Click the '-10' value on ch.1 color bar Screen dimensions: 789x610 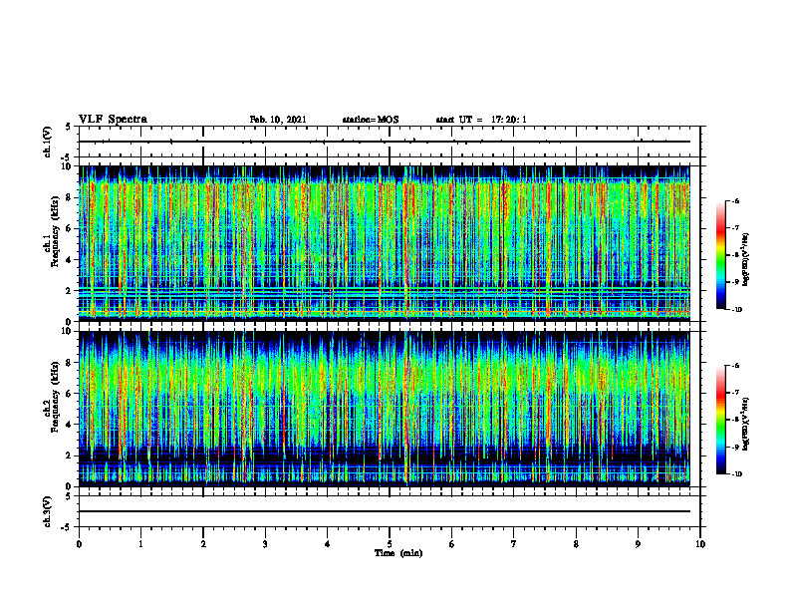pos(736,310)
